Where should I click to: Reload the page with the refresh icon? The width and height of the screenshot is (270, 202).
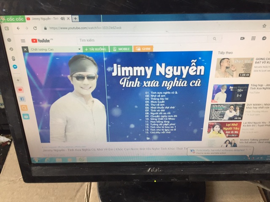pyautogui.click(x=35, y=28)
